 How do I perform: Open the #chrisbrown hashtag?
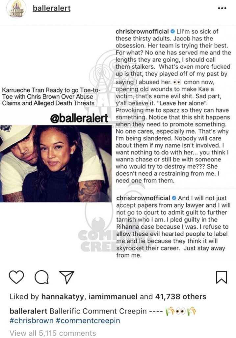click(x=32, y=320)
